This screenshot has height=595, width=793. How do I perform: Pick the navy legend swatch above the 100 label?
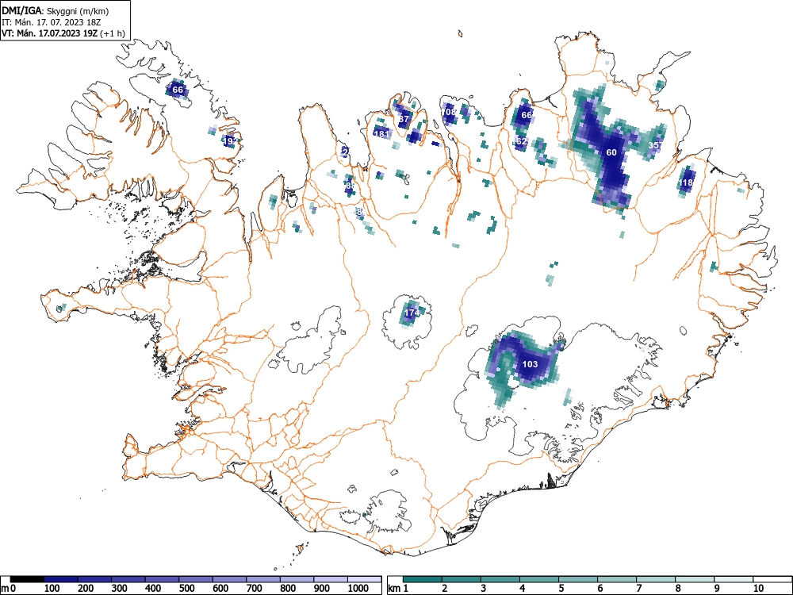pos(61,579)
